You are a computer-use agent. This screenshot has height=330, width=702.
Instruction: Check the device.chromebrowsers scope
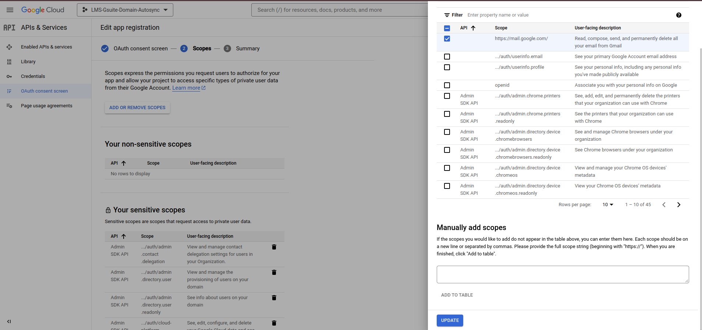click(447, 132)
